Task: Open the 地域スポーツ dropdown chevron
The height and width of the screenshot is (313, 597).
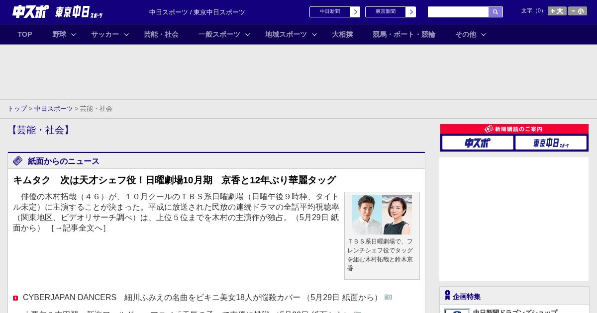Action: pos(314,35)
